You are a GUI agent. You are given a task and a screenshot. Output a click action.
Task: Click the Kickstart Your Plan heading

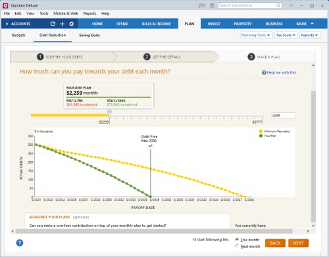click(x=49, y=217)
